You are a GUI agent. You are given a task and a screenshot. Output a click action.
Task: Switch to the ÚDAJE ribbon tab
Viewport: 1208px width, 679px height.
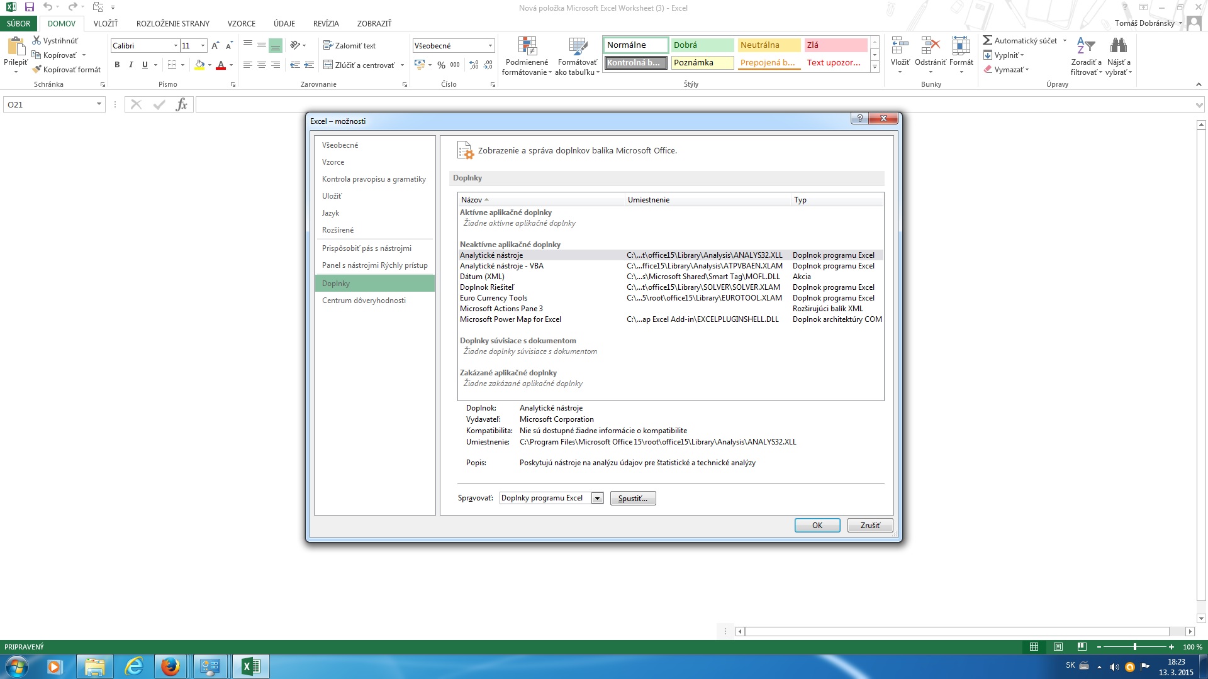point(284,23)
